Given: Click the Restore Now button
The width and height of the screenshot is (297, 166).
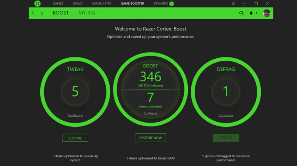Looking at the screenshot, I should 150,138.
